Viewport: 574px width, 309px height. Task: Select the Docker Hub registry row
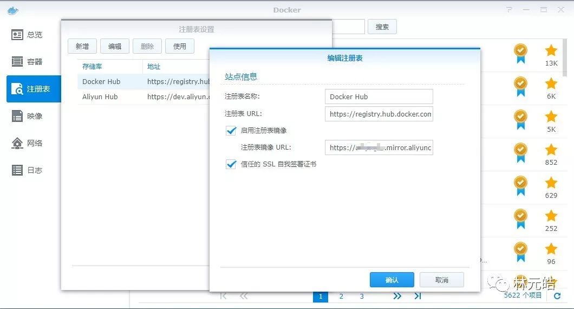143,81
